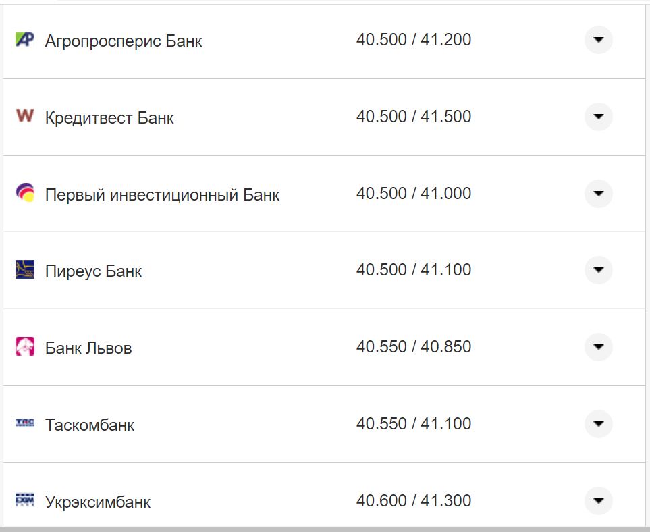This screenshot has height=532, width=650.
Task: Open the Пиреус Банк dropdown arrow
Action: [598, 269]
